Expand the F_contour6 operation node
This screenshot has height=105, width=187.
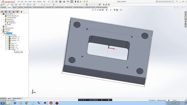coord(6,40)
